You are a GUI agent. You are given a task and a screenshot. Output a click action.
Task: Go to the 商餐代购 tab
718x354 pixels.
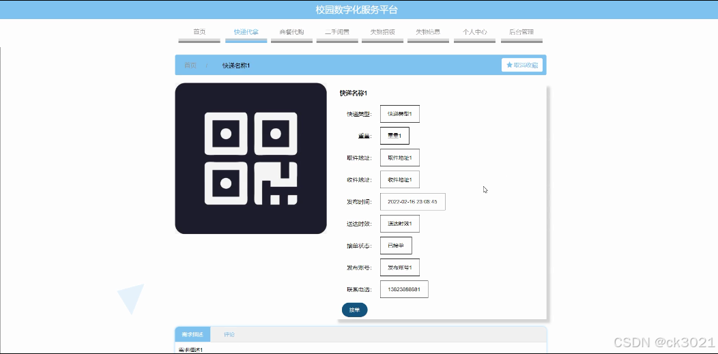tap(291, 33)
